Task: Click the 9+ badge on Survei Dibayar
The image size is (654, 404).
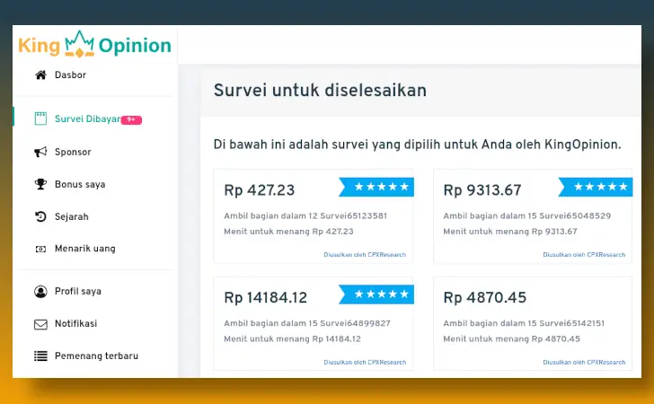Action: pos(132,119)
